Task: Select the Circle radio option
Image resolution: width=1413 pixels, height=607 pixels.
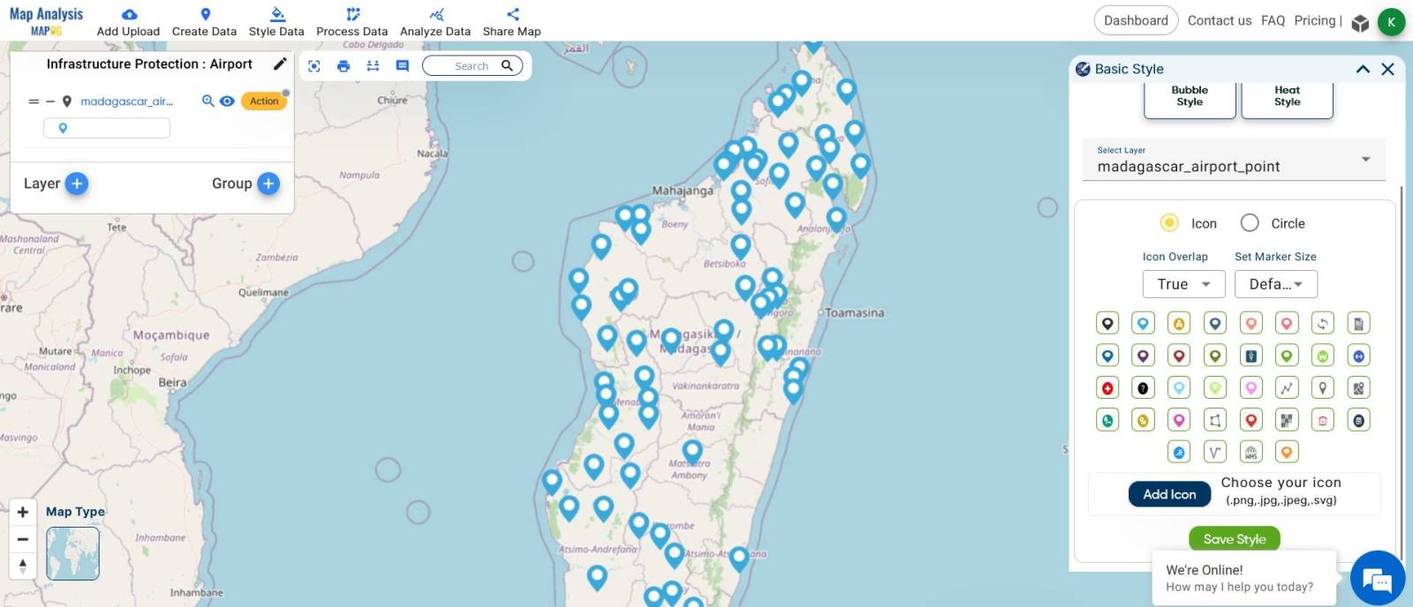Action: click(1249, 223)
